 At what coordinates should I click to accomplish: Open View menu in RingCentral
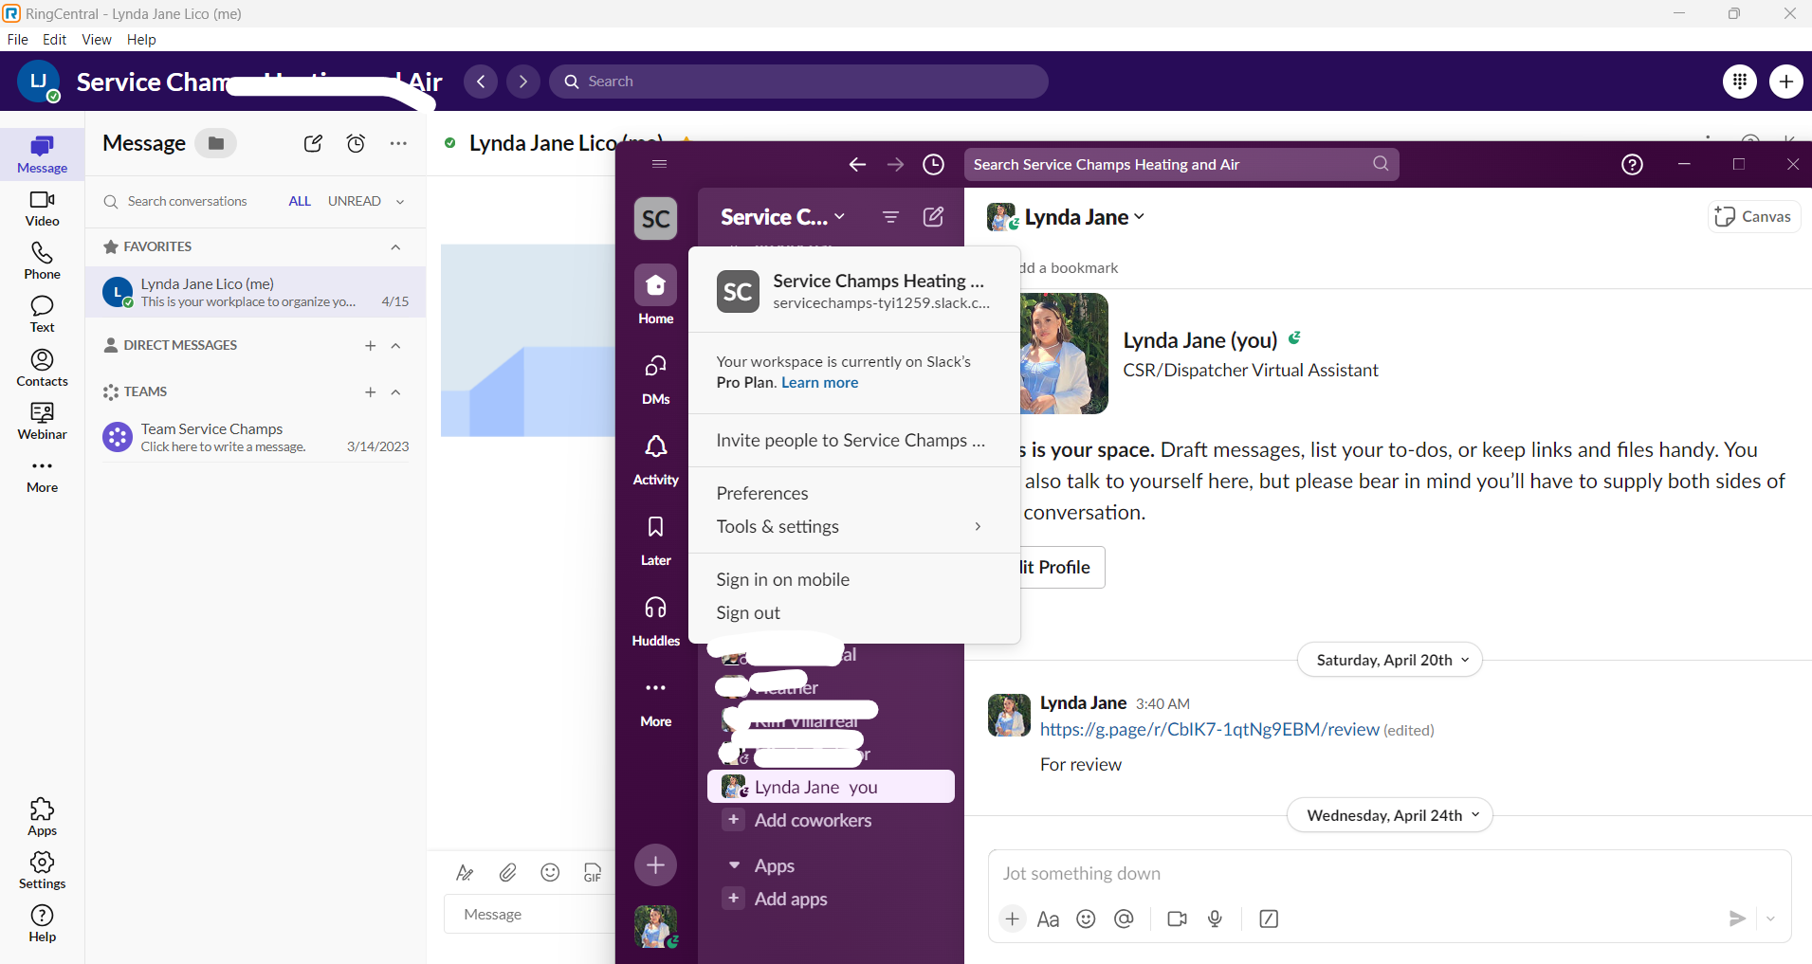pos(97,40)
